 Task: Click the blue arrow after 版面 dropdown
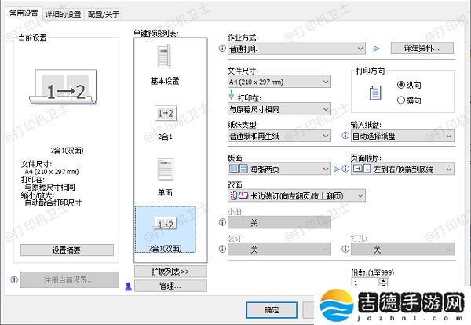(337, 169)
